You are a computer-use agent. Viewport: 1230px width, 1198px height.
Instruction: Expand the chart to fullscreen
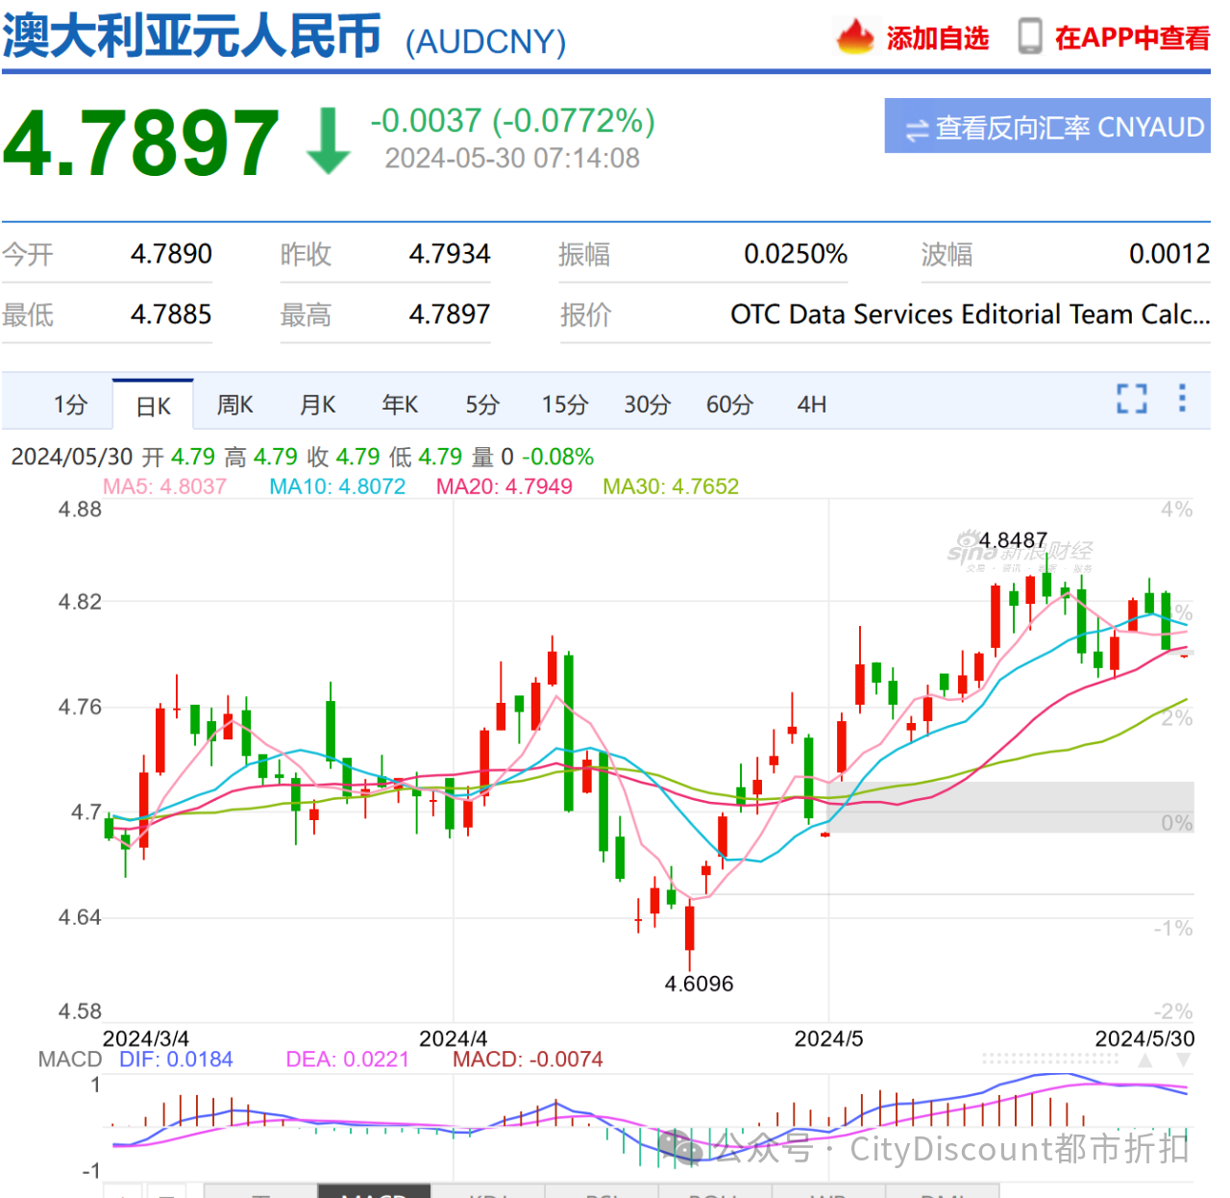pyautogui.click(x=1131, y=398)
